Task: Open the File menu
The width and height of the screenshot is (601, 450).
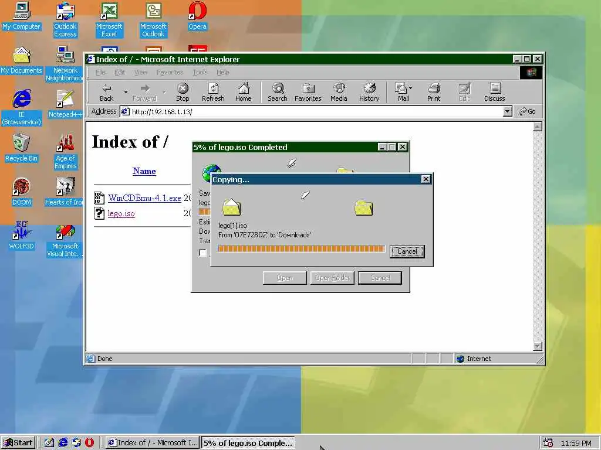Action: click(x=100, y=72)
